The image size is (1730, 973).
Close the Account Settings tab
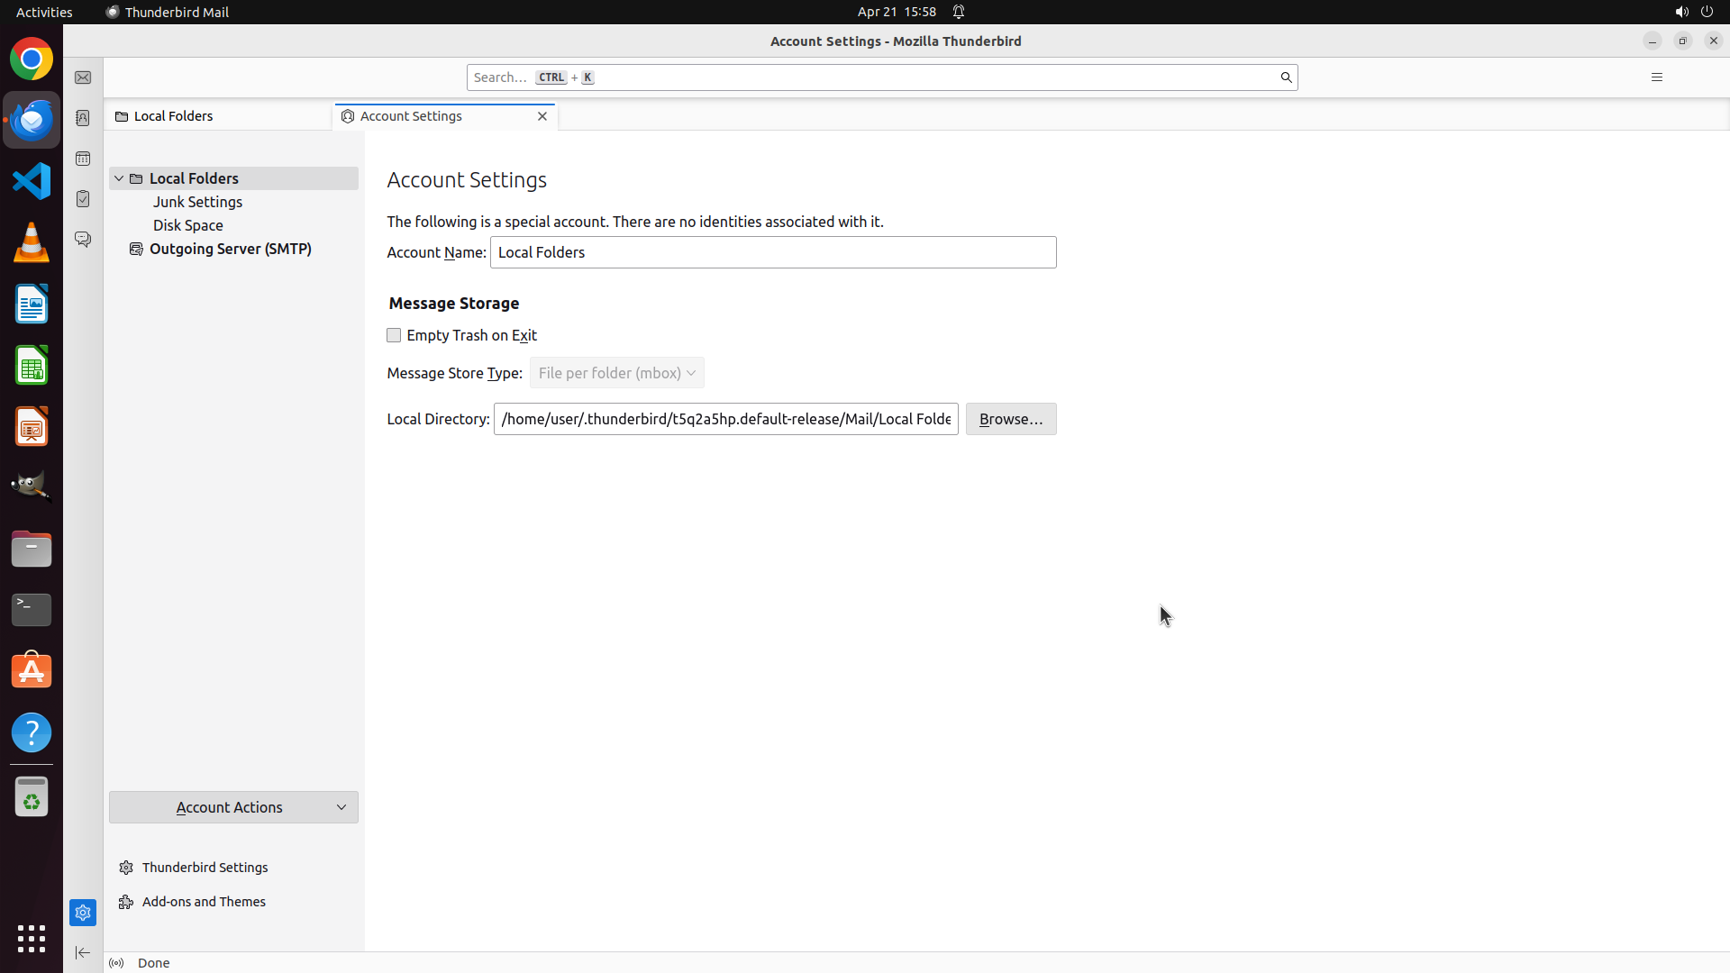(x=542, y=116)
